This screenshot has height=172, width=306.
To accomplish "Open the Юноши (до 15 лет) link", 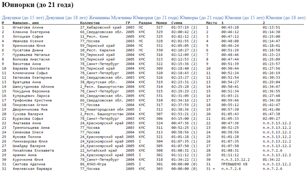I will [244, 18].
